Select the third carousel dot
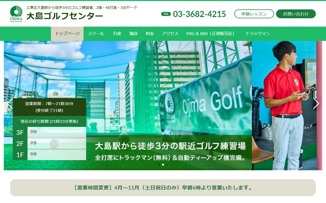This screenshot has width=326, height=203. pyautogui.click(x=167, y=165)
